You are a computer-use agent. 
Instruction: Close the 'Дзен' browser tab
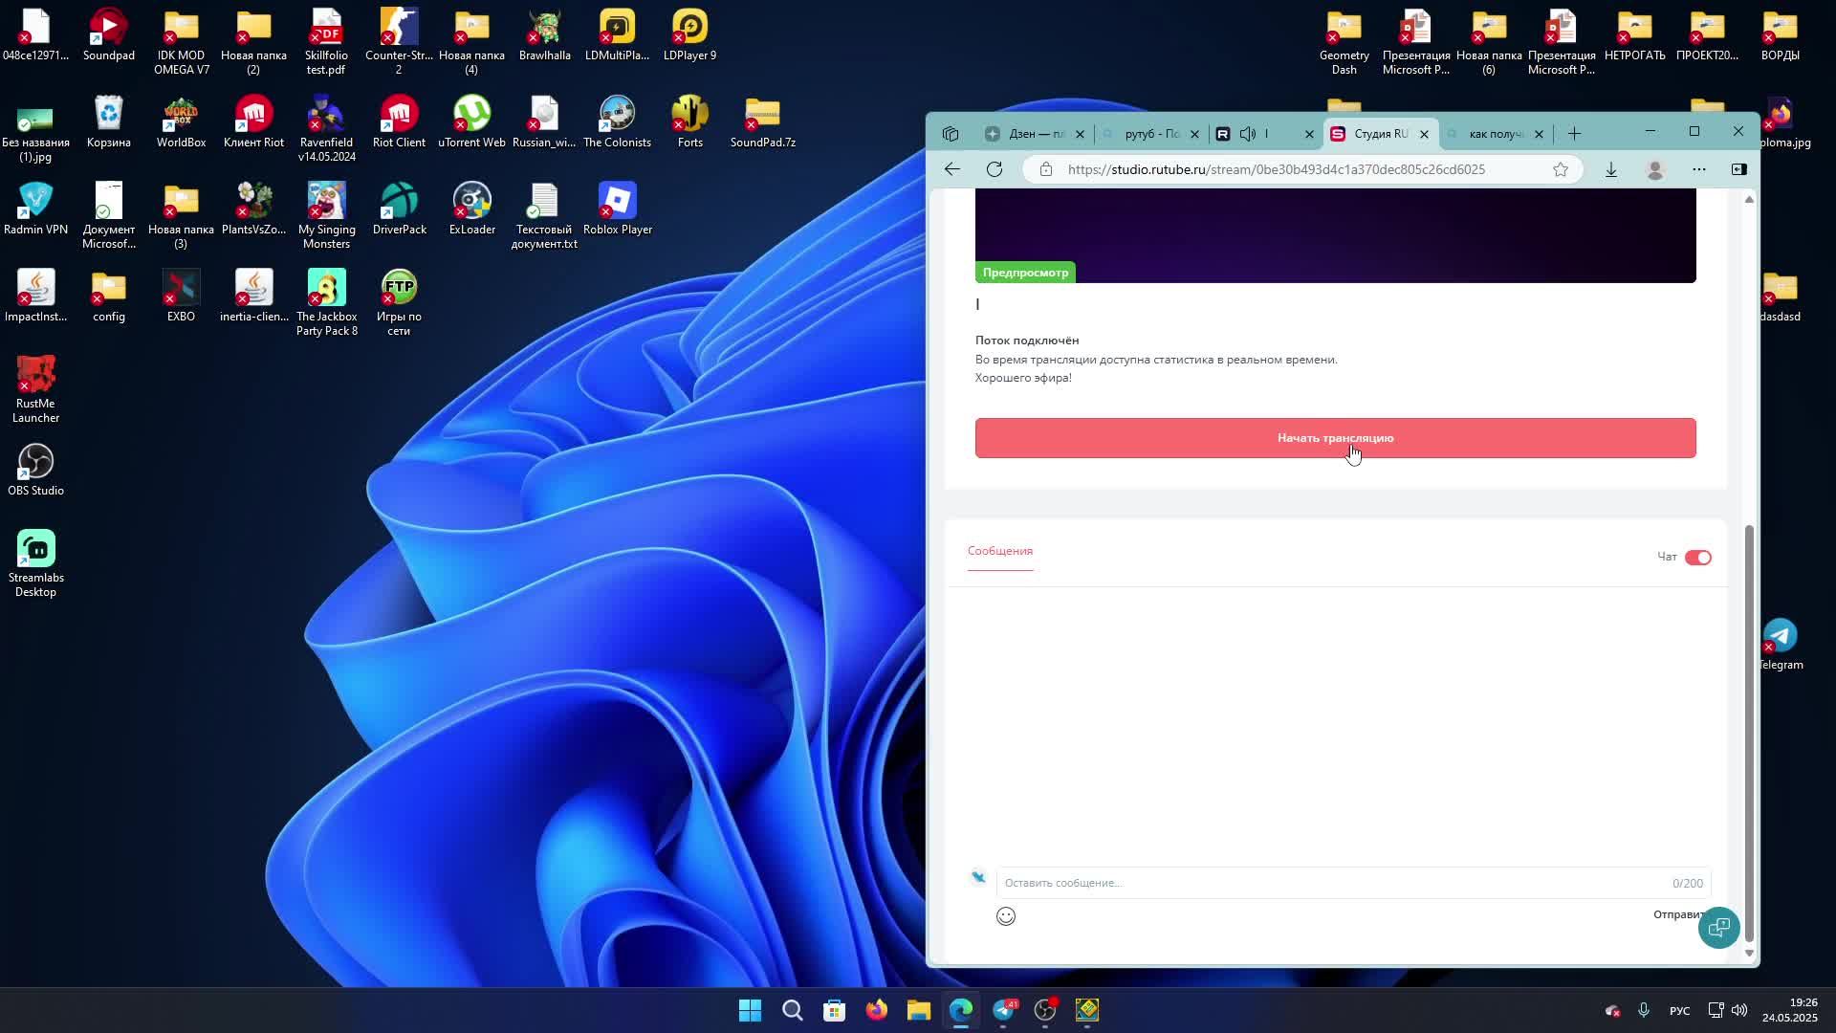pos(1081,134)
